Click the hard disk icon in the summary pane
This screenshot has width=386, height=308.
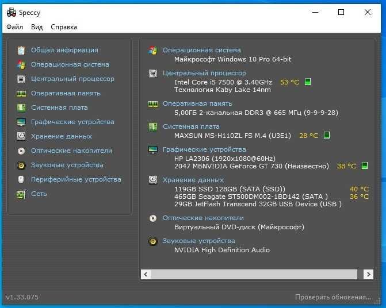click(x=153, y=180)
